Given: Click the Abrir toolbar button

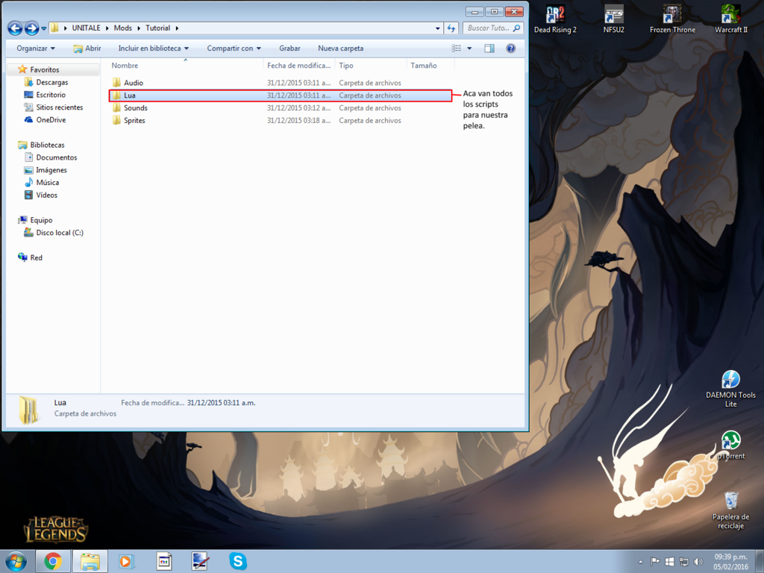Looking at the screenshot, I should (87, 48).
